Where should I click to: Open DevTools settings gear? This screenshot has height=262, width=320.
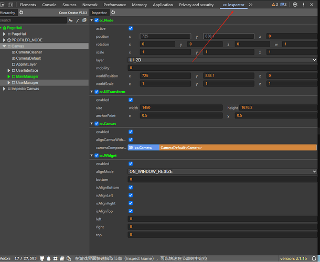[x=295, y=5]
